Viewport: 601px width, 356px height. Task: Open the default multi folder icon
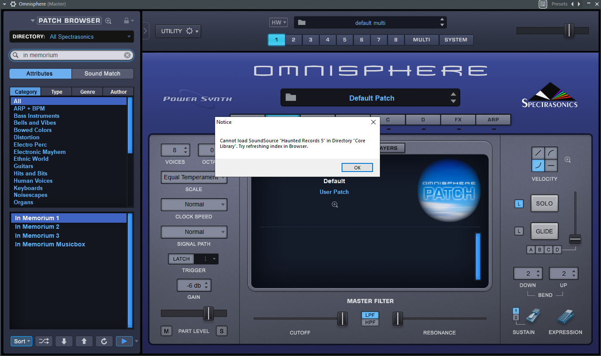point(302,22)
